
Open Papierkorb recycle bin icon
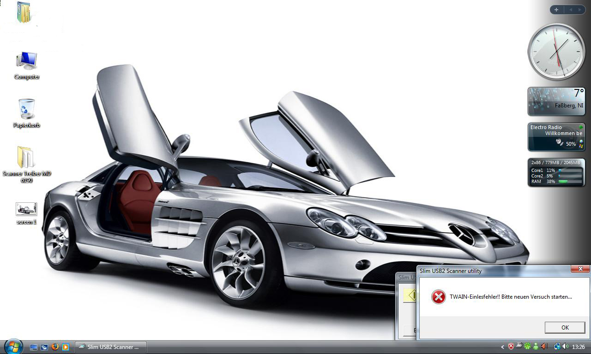26,113
